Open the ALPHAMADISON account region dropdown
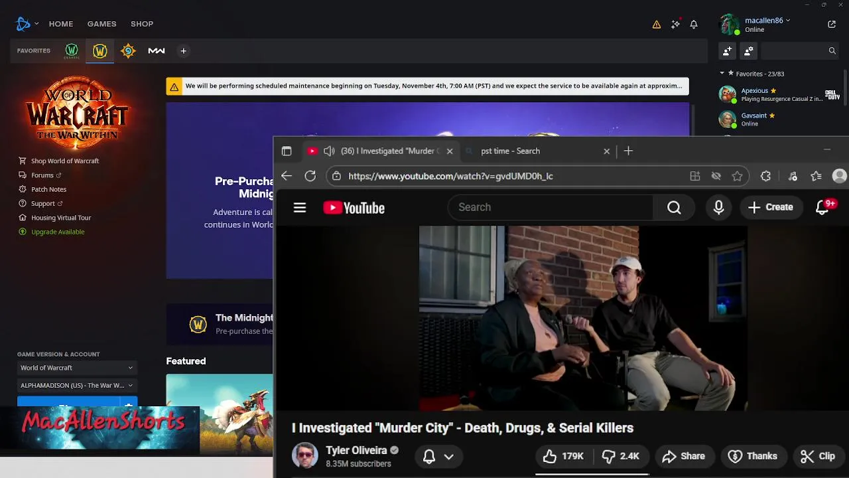849x478 pixels. 77,385
